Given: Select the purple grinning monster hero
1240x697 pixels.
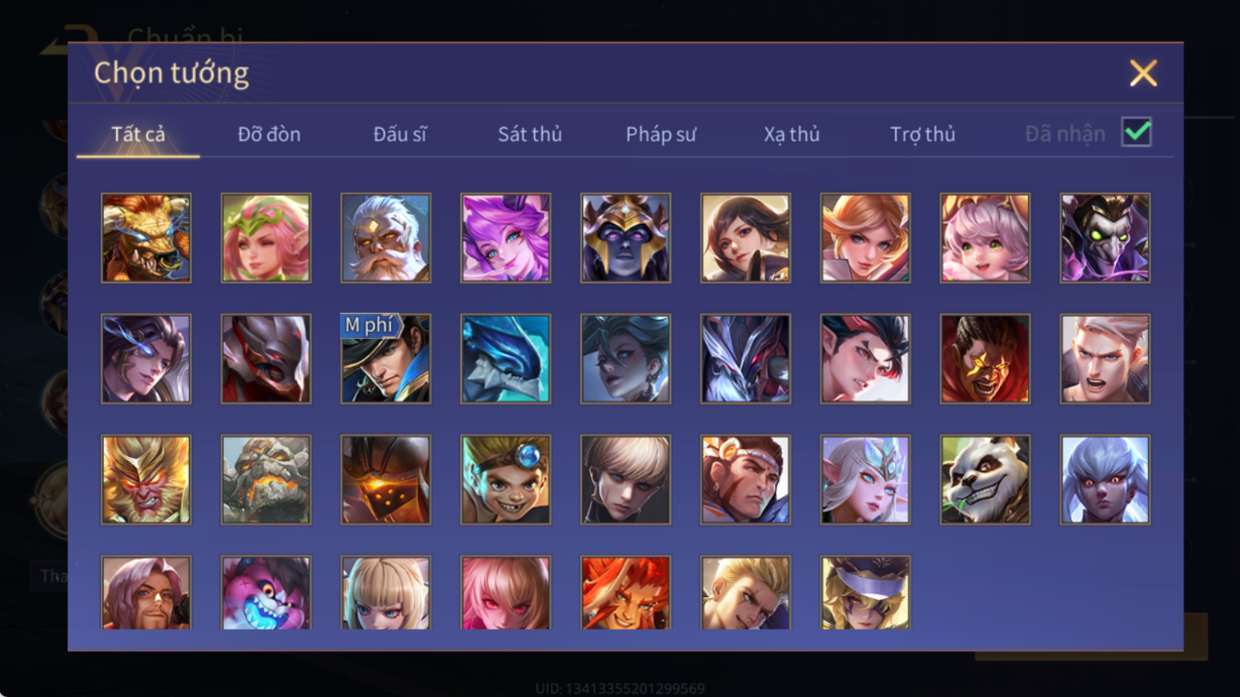Looking at the screenshot, I should pos(266,592).
